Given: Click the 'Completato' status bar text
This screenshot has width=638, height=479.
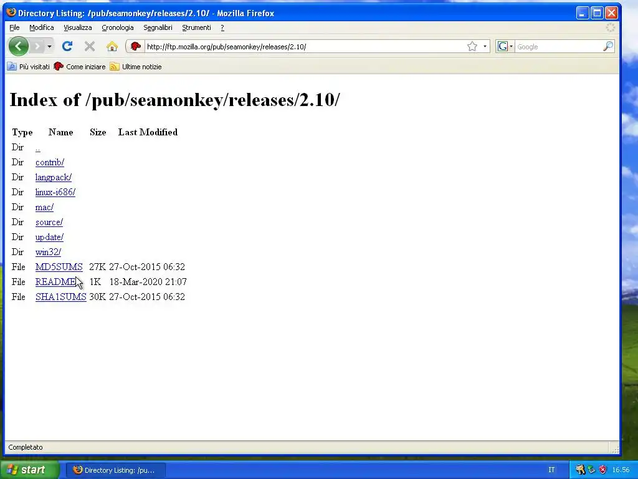Looking at the screenshot, I should pos(25,447).
